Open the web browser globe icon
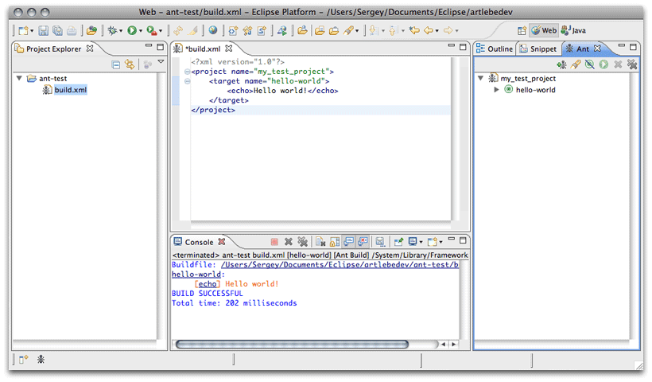Image resolution: width=652 pixels, height=382 pixels. click(x=213, y=31)
